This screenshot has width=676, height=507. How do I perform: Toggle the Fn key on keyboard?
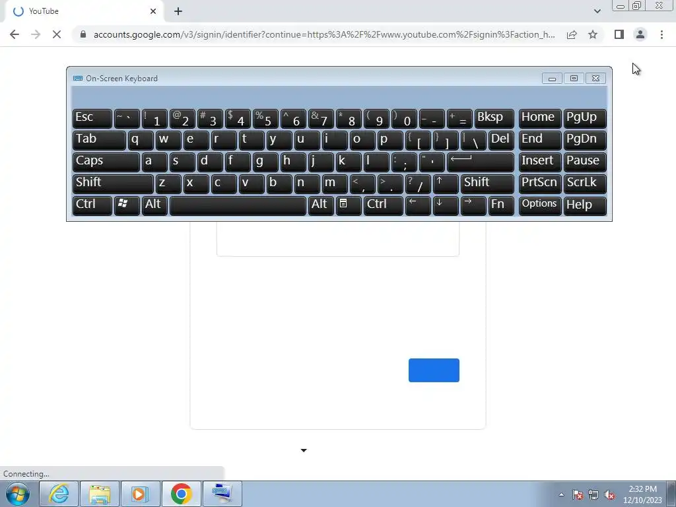(502, 205)
